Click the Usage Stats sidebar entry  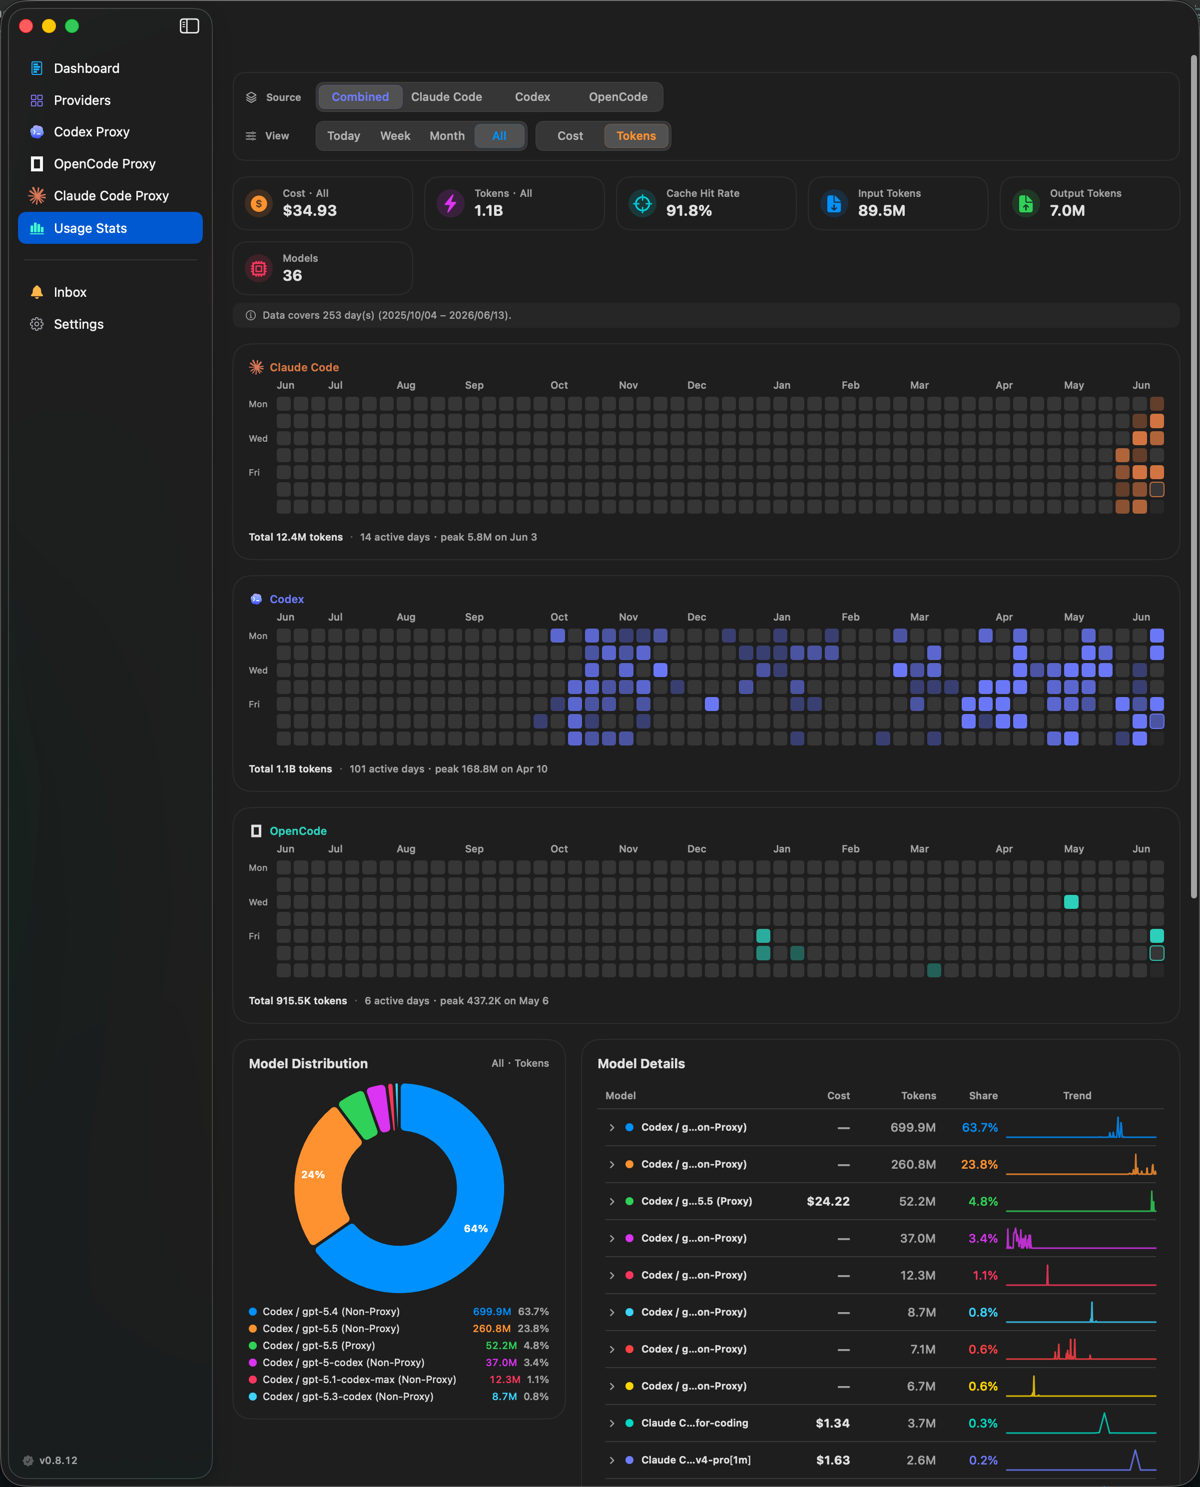[x=110, y=228]
